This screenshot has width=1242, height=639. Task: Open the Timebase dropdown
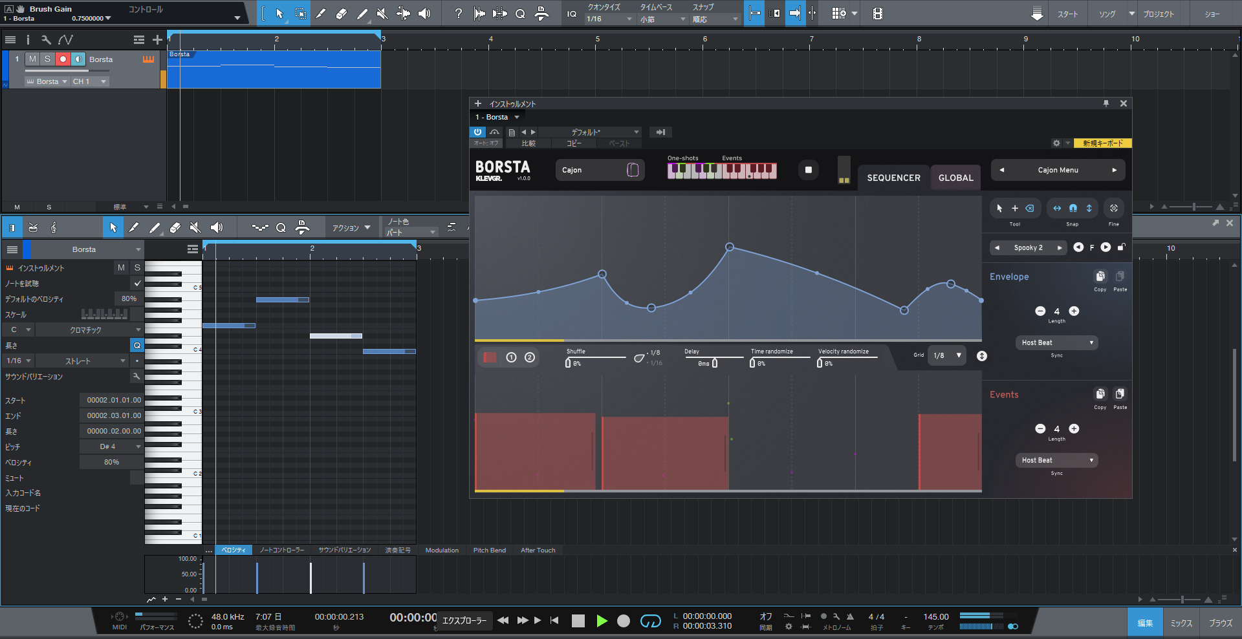pyautogui.click(x=662, y=19)
